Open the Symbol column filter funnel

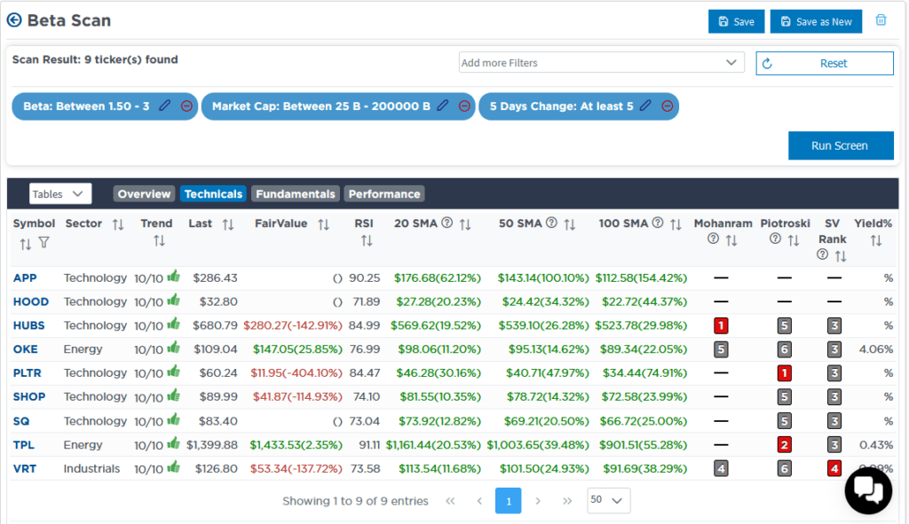44,243
